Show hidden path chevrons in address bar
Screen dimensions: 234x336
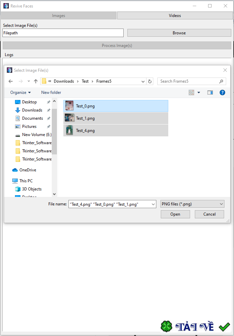click(50, 81)
